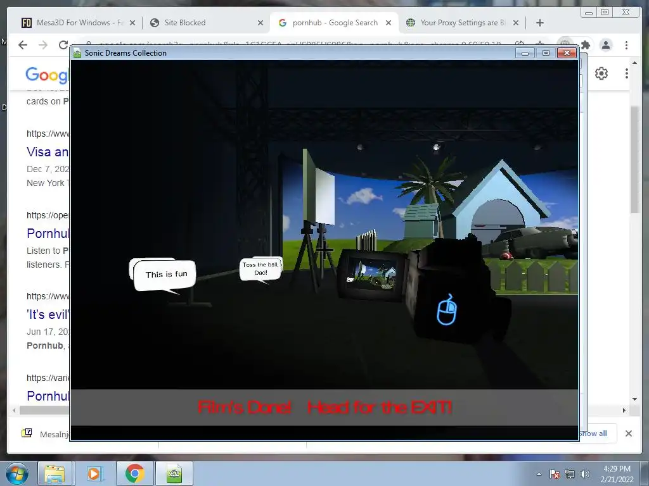Click the Film's Done exit message
Viewport: 649px width, 486px height.
pos(324,407)
